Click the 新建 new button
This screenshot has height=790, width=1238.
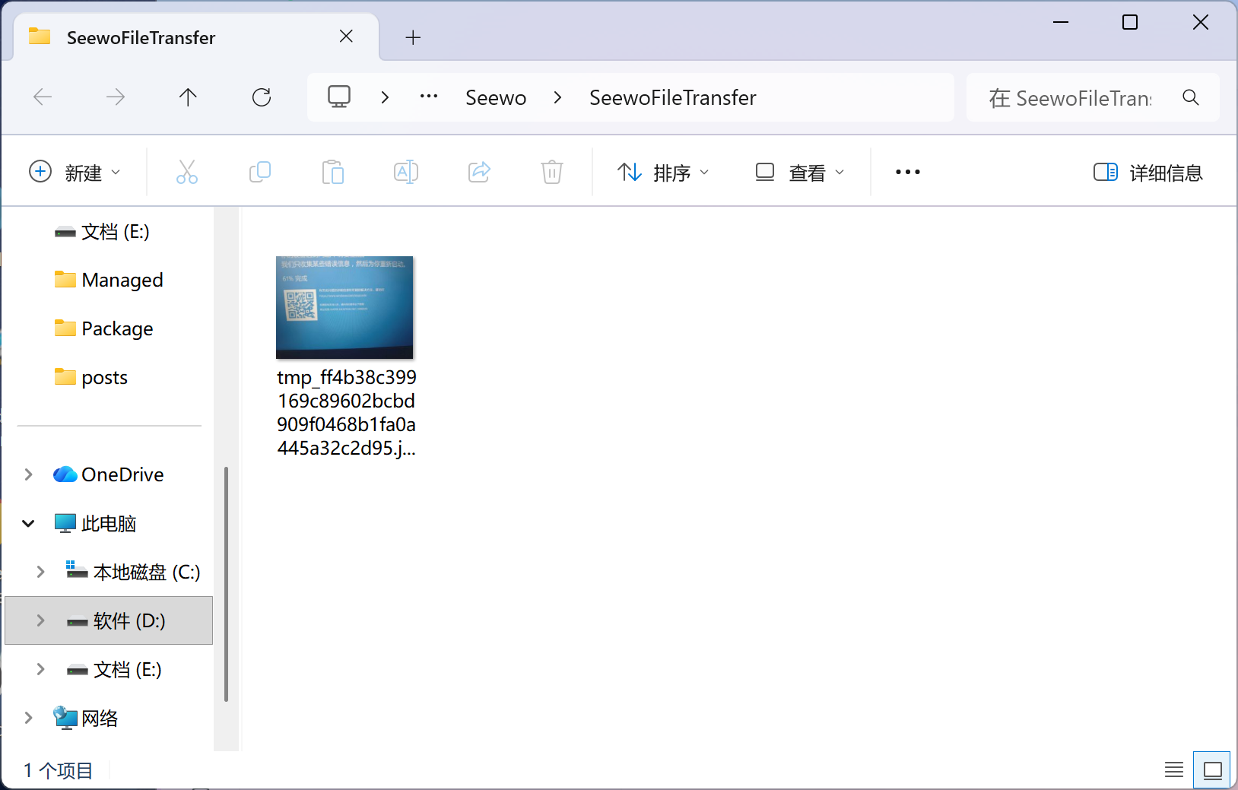tap(75, 173)
